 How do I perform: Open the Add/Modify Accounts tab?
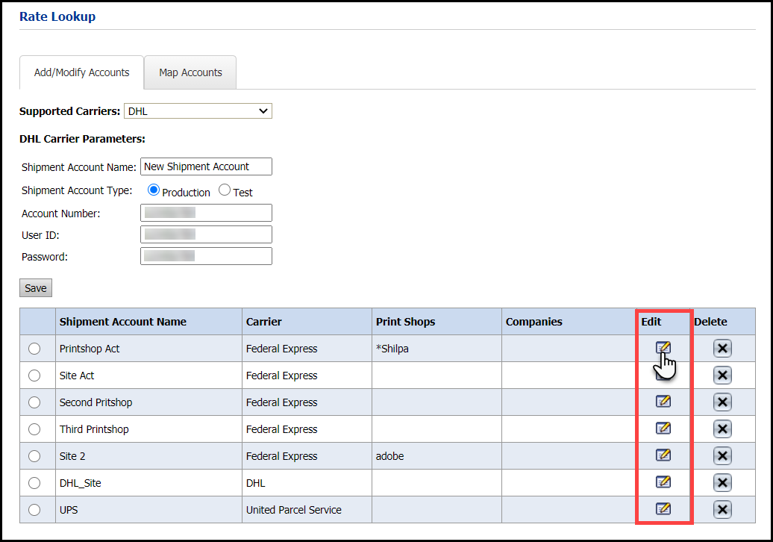pos(82,72)
